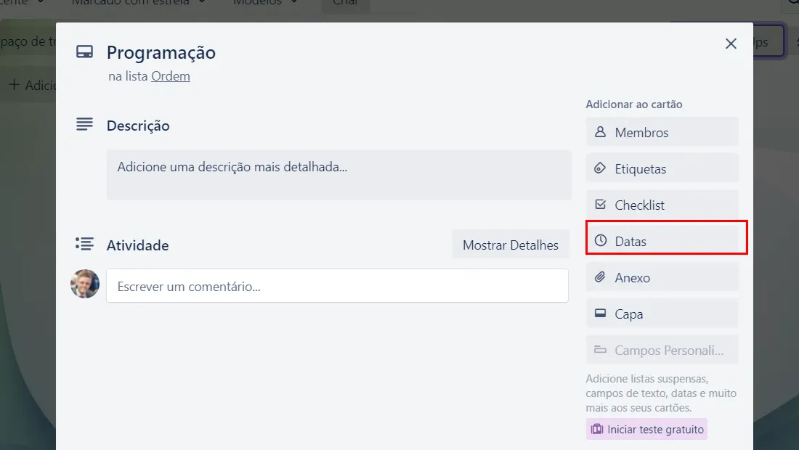Click the card icon beside Programação title

pyautogui.click(x=84, y=52)
